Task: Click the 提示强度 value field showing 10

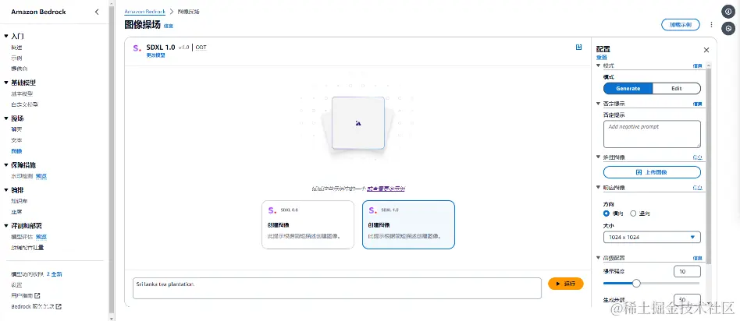Action: tap(687, 271)
